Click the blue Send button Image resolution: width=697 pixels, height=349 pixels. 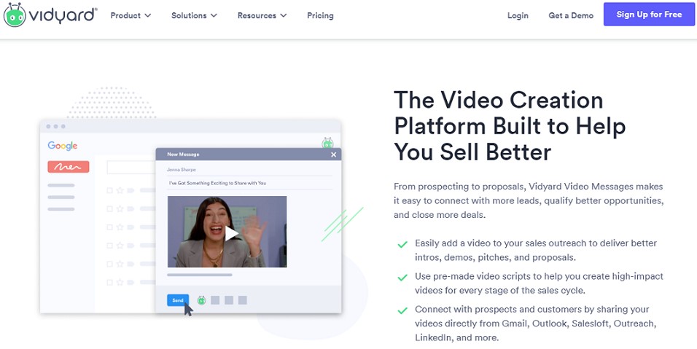pos(178,300)
